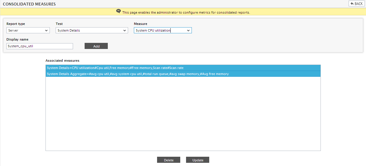Open the Test dropdown showing System Details

coord(92,30)
